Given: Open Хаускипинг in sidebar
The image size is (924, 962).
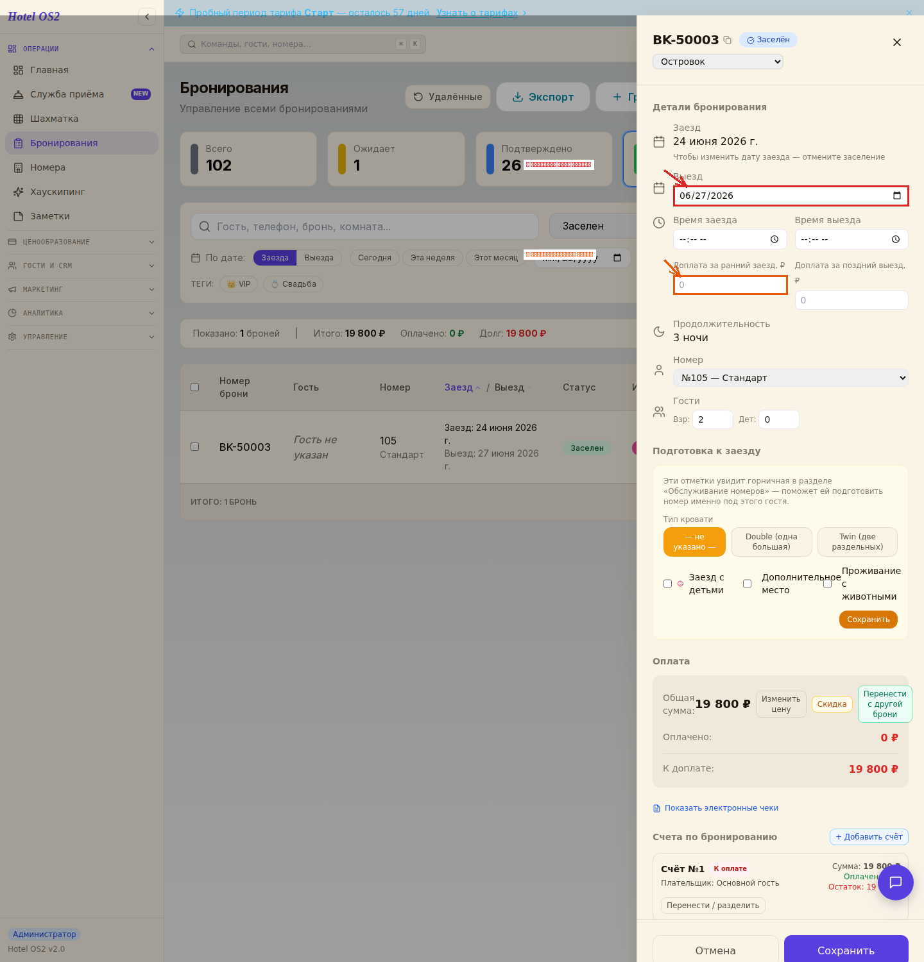Looking at the screenshot, I should point(81,192).
